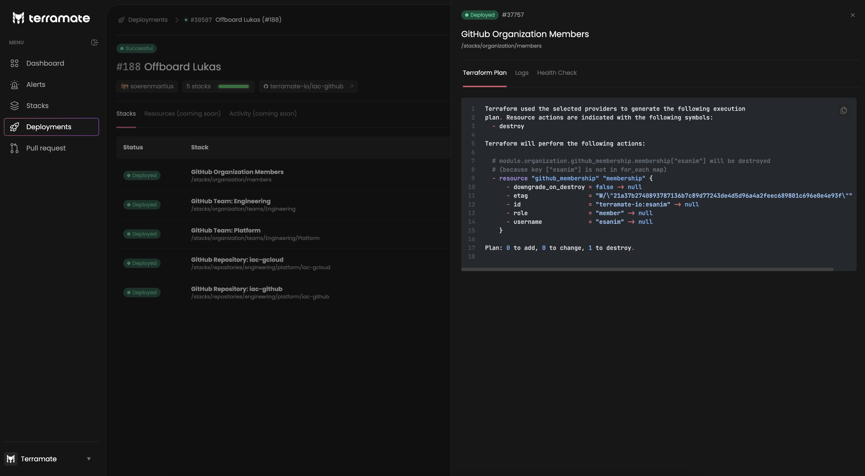Open the Activity (coming soon) tab
The height and width of the screenshot is (476, 865).
pyautogui.click(x=263, y=113)
